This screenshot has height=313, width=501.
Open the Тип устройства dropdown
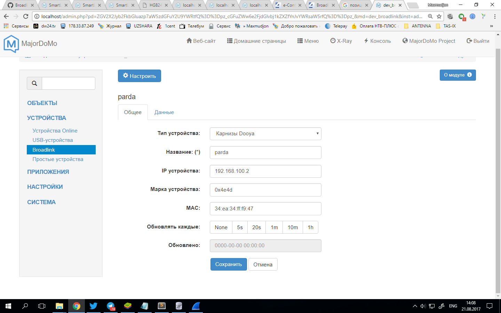tap(265, 134)
